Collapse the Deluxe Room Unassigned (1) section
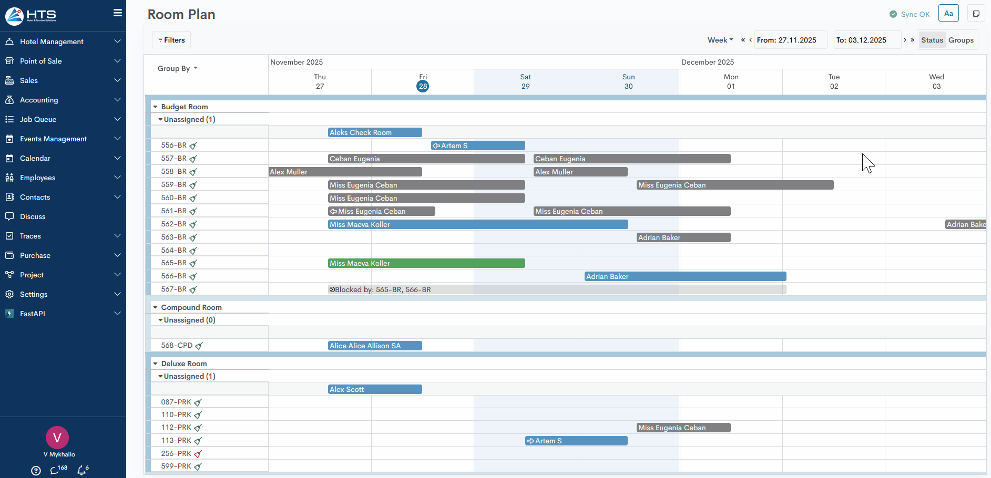The width and height of the screenshot is (991, 478). pos(160,376)
